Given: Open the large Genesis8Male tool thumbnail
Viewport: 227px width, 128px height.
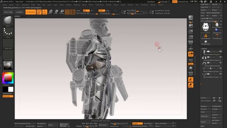Looking at the screenshot, I should tap(206, 28).
